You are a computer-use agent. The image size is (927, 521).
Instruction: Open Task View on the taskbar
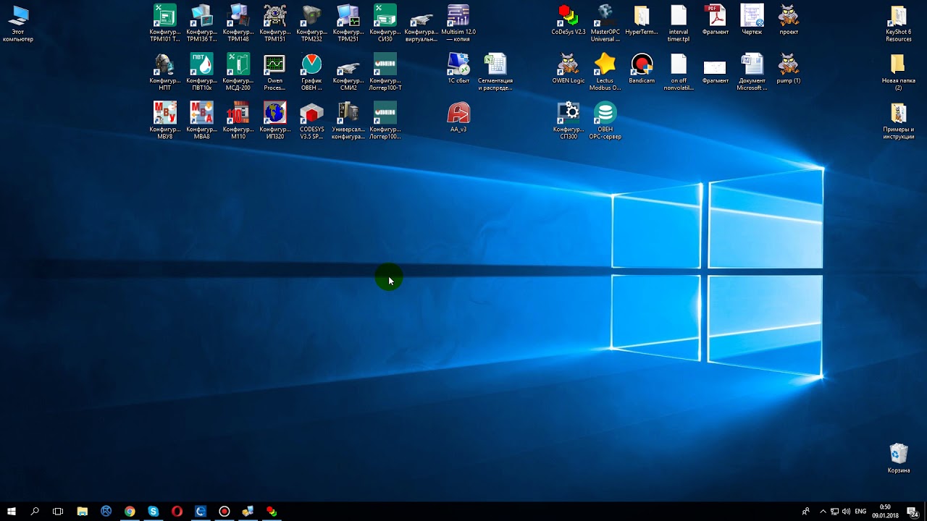(x=58, y=511)
